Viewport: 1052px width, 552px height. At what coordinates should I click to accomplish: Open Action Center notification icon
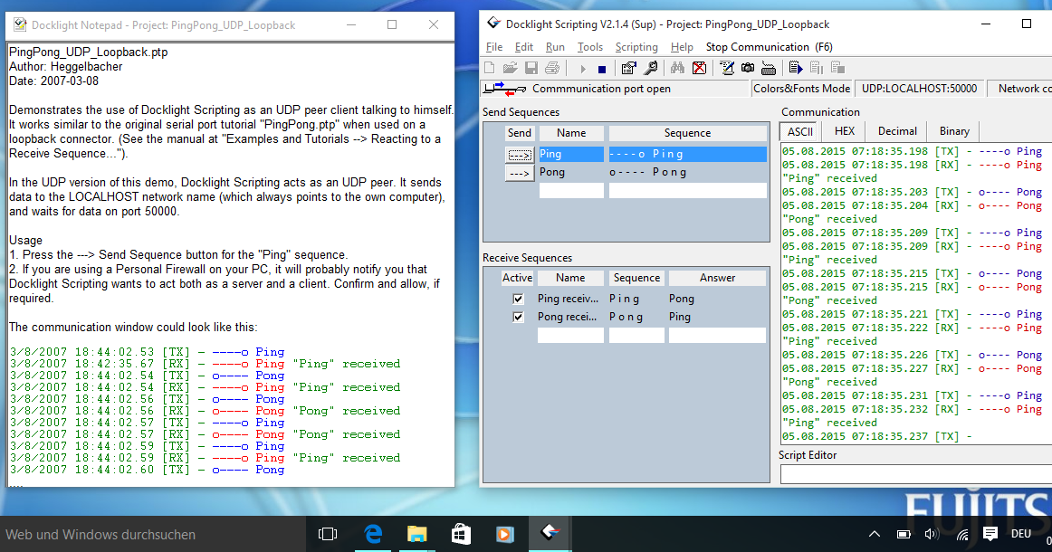click(x=990, y=534)
